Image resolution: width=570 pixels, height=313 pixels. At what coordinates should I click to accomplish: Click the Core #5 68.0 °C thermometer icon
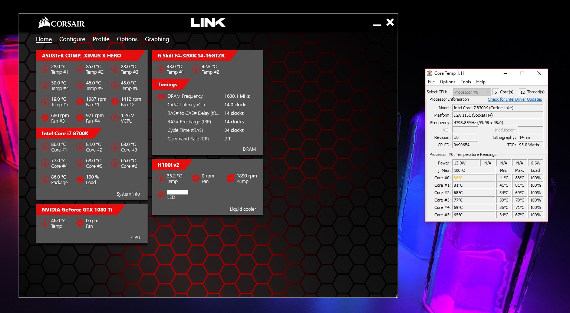(x=80, y=163)
